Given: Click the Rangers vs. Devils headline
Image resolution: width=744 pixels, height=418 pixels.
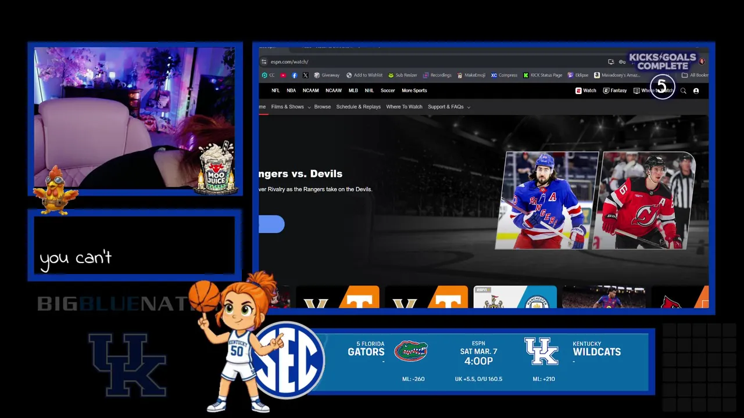Looking at the screenshot, I should coord(301,174).
